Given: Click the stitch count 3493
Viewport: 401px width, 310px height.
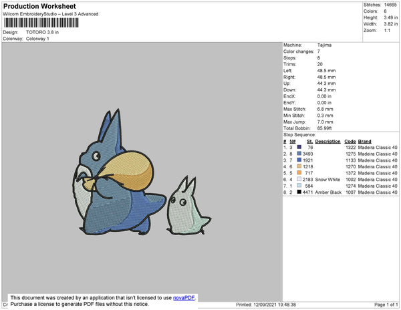Looking at the screenshot, I should 307,154.
